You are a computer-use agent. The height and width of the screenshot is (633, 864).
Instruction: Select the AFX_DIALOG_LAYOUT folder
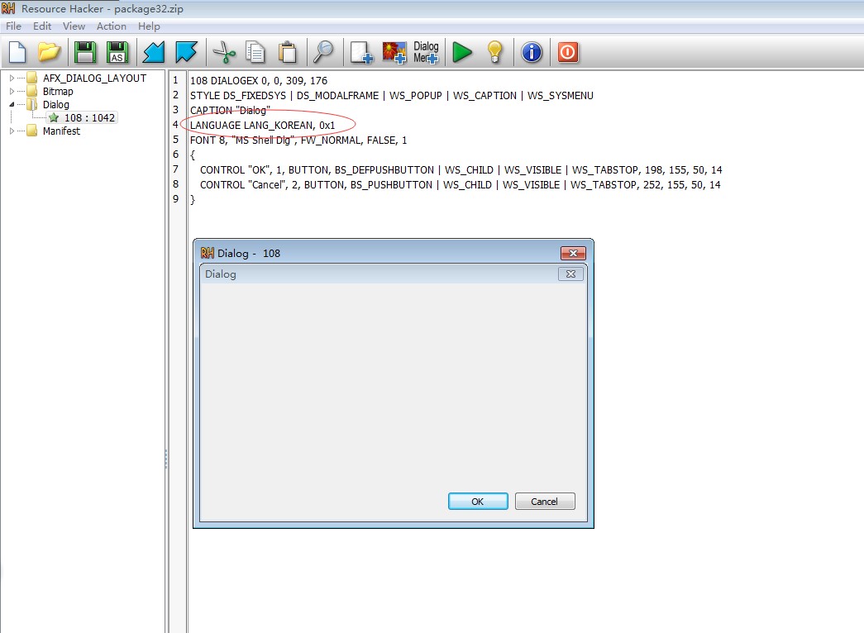tap(94, 79)
